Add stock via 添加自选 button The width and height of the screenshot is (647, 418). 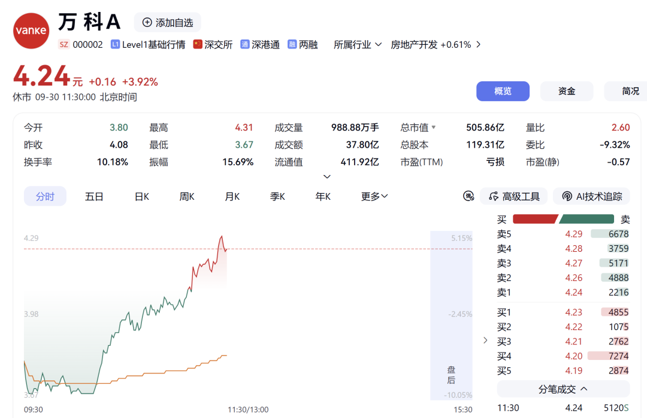168,22
